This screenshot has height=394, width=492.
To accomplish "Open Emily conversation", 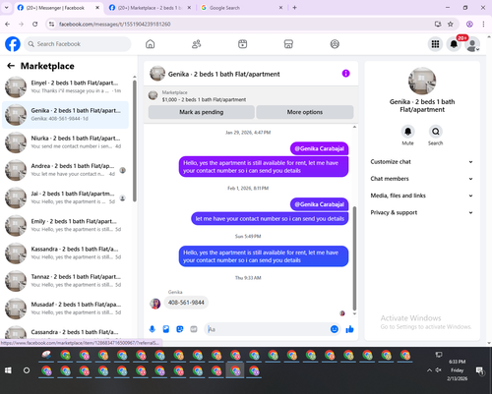I will point(65,225).
